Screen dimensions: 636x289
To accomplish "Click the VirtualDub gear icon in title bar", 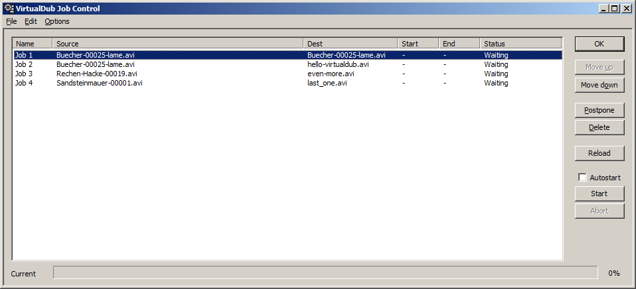I will pos(9,8).
